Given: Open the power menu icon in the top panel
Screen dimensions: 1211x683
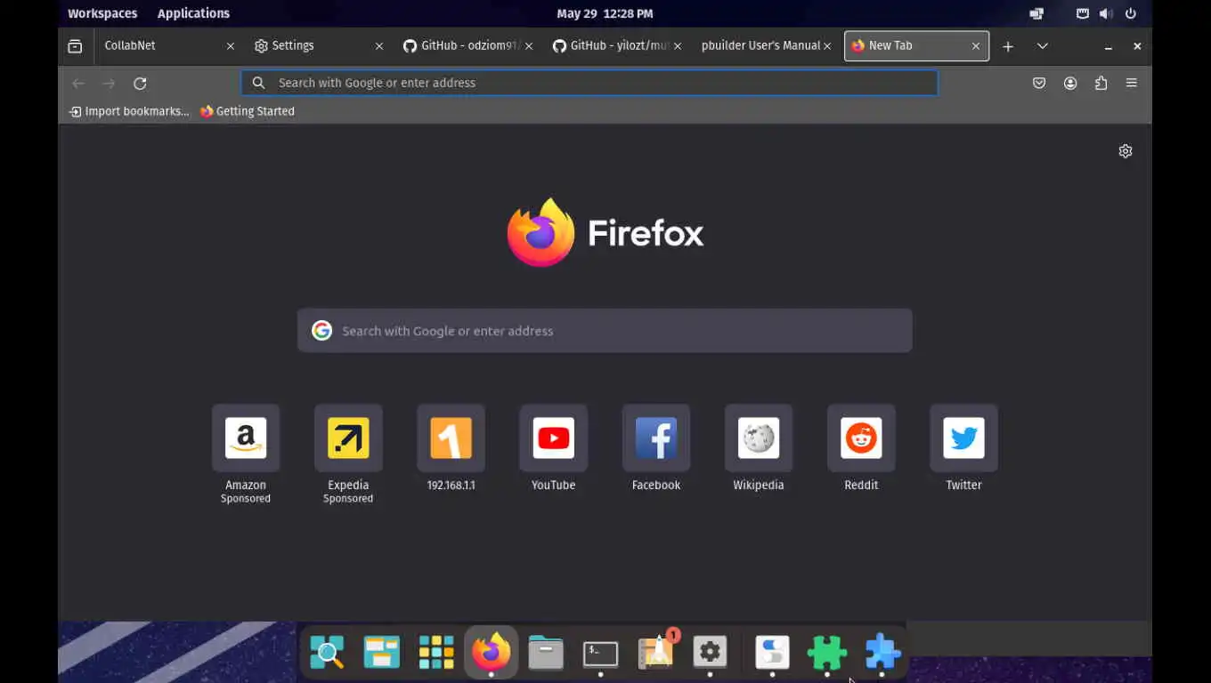Looking at the screenshot, I should (x=1131, y=13).
